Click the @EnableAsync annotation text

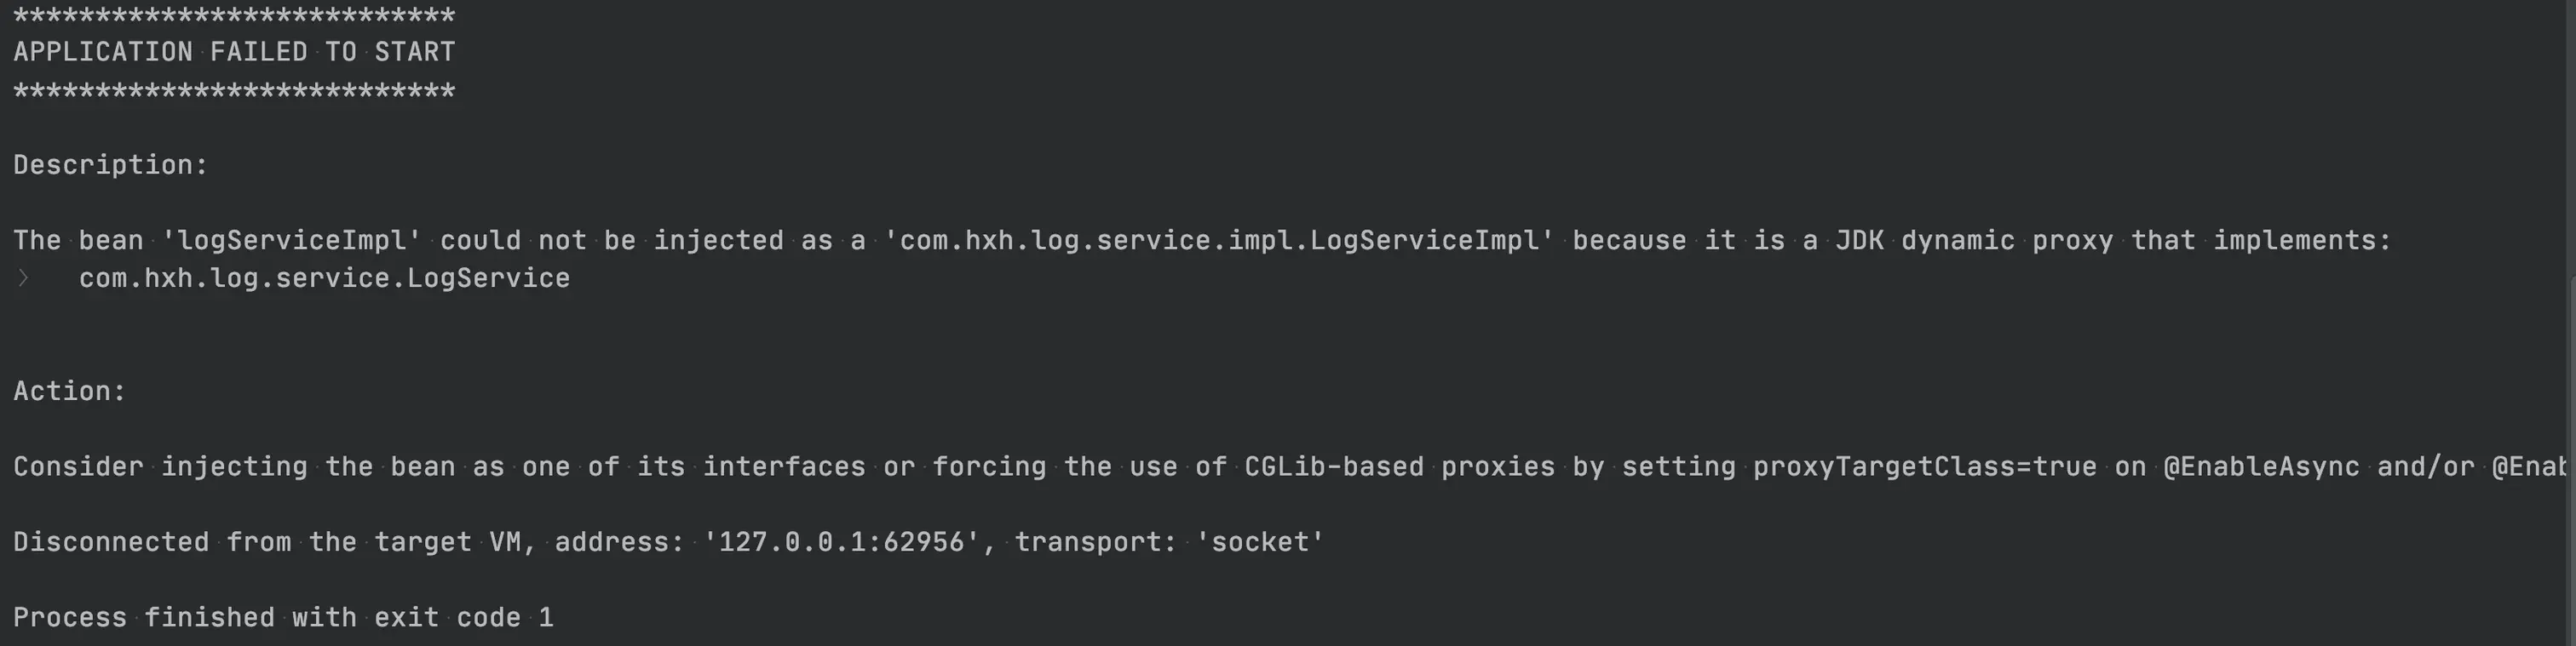2261,467
